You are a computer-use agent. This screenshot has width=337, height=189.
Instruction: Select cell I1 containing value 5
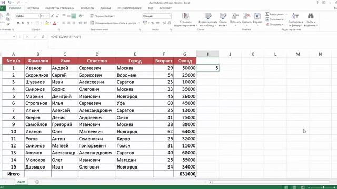208,68
